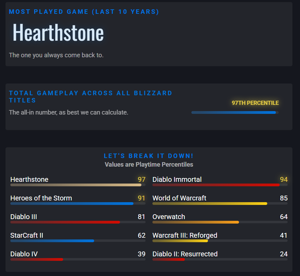Image resolution: width=300 pixels, height=276 pixels.
Task: Select Heroes of the Storm label
Action: pos(41,198)
